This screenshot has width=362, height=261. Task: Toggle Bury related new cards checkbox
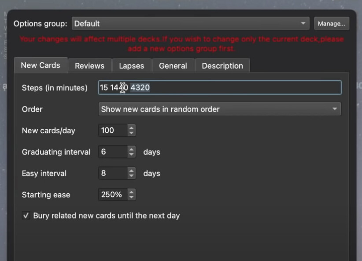[26, 216]
